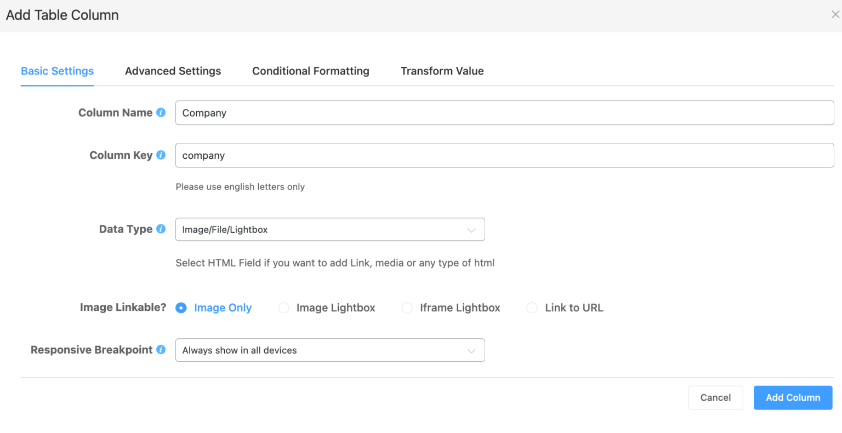
Task: Click into the Column Key input field
Action: pos(504,155)
